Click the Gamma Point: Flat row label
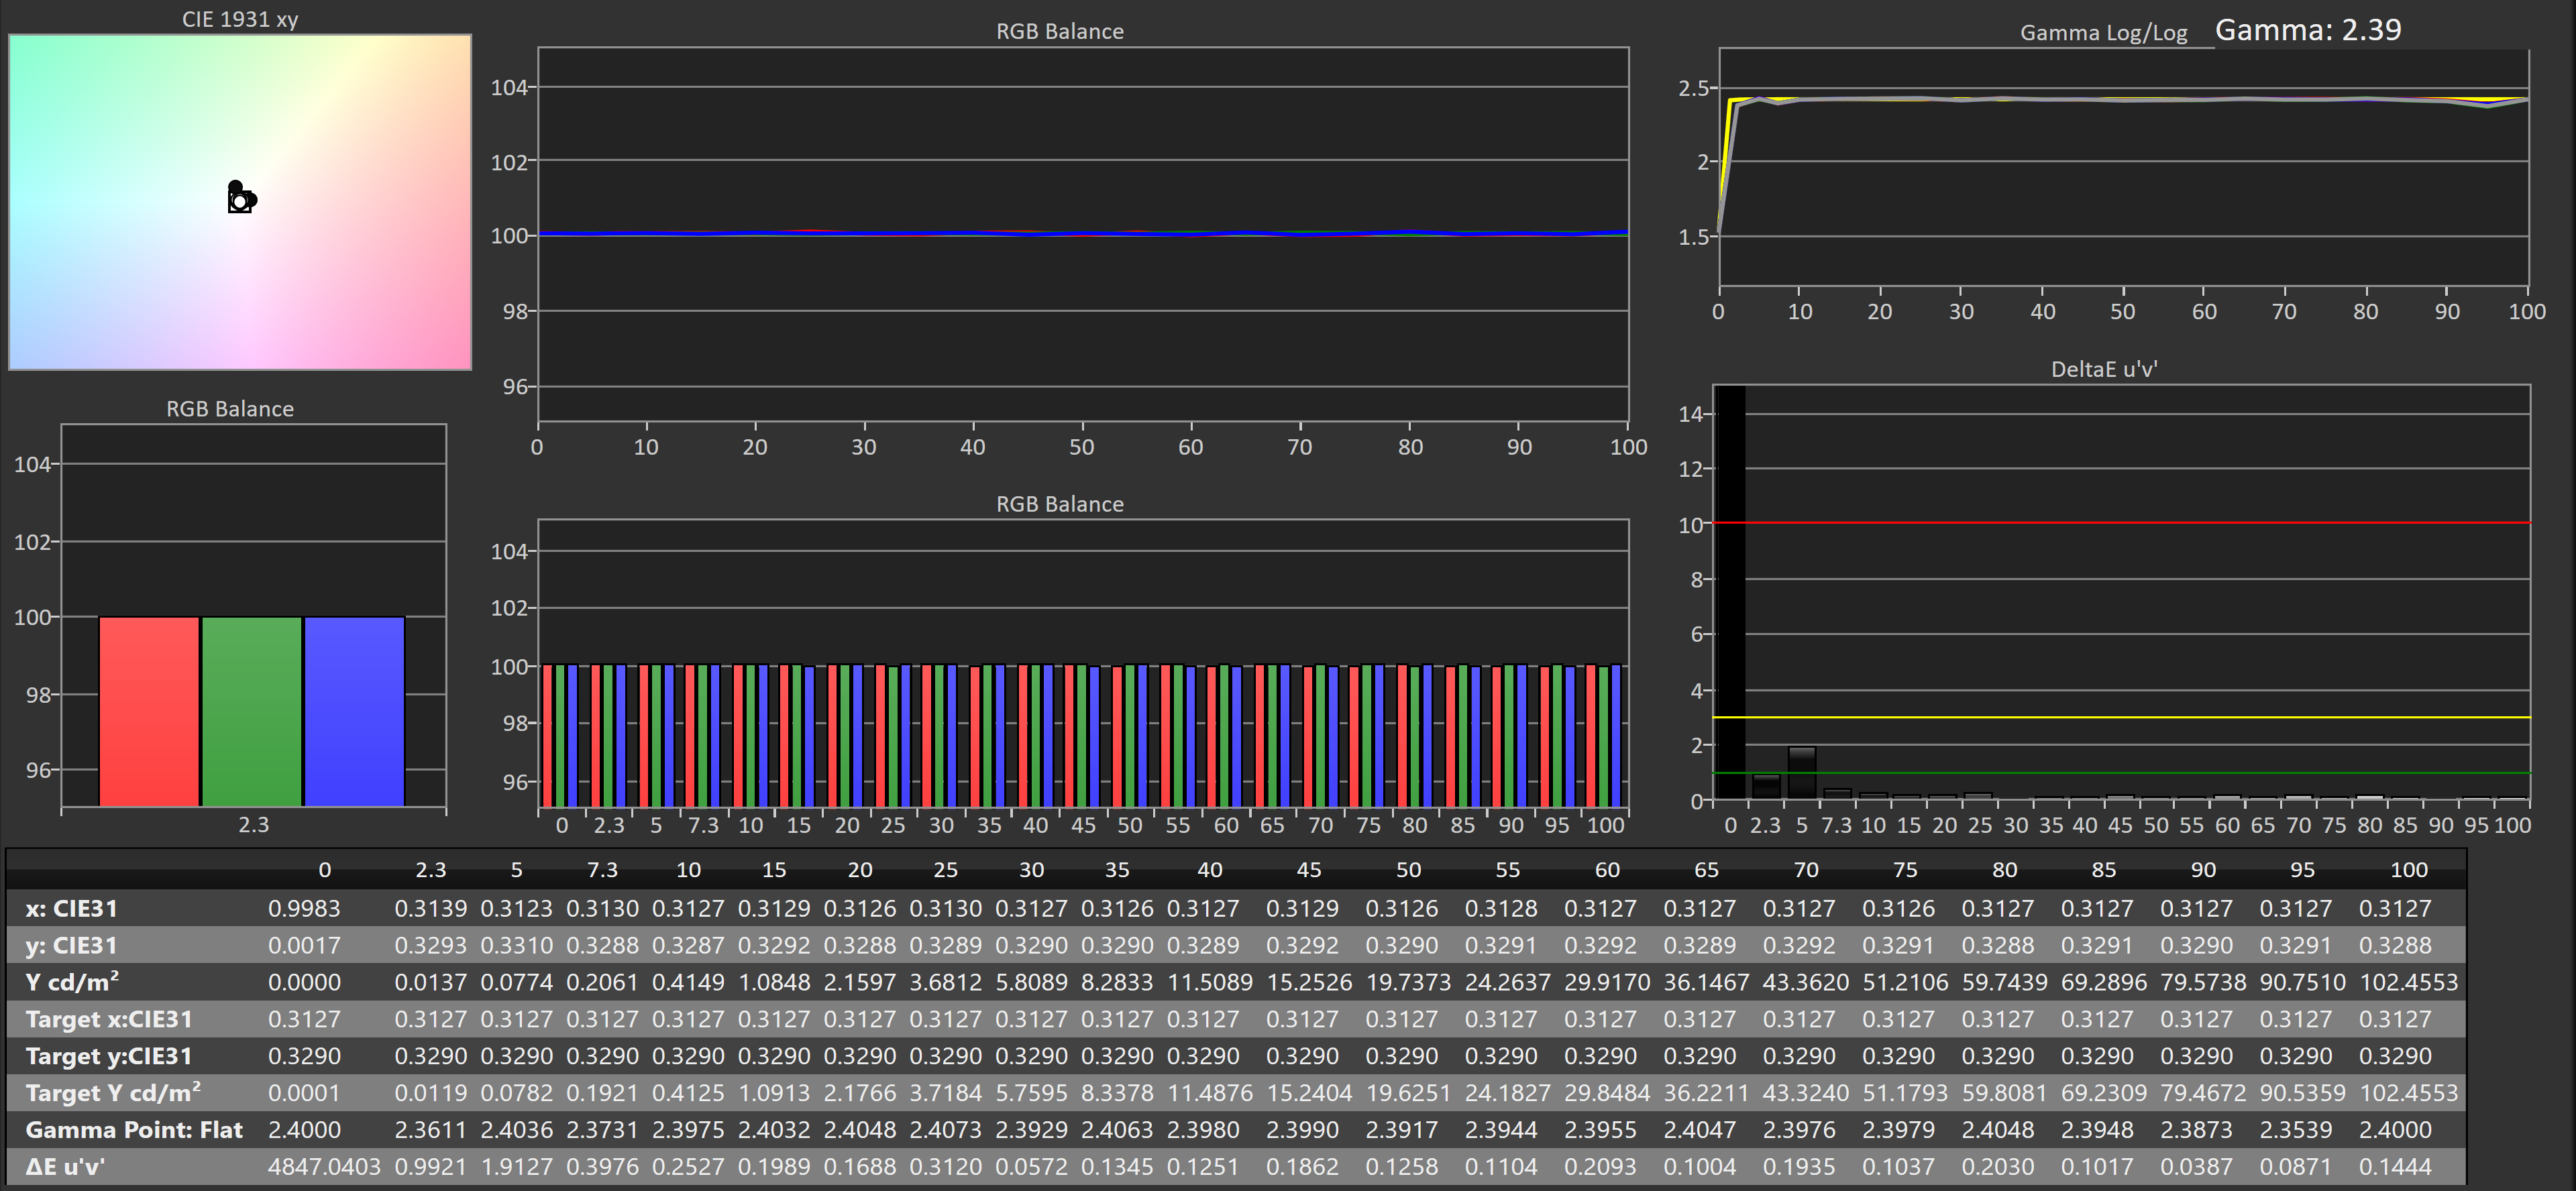Image resolution: width=2576 pixels, height=1191 pixels. click(x=134, y=1130)
